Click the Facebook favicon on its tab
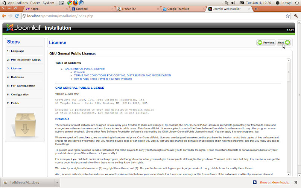 [x=73, y=9]
